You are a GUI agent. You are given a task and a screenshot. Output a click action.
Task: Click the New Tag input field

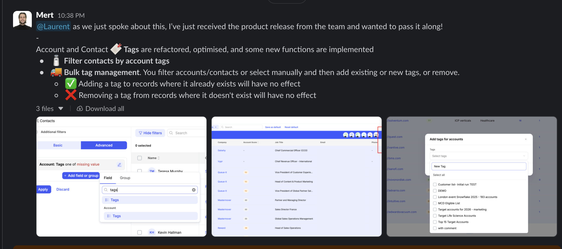pos(479,166)
